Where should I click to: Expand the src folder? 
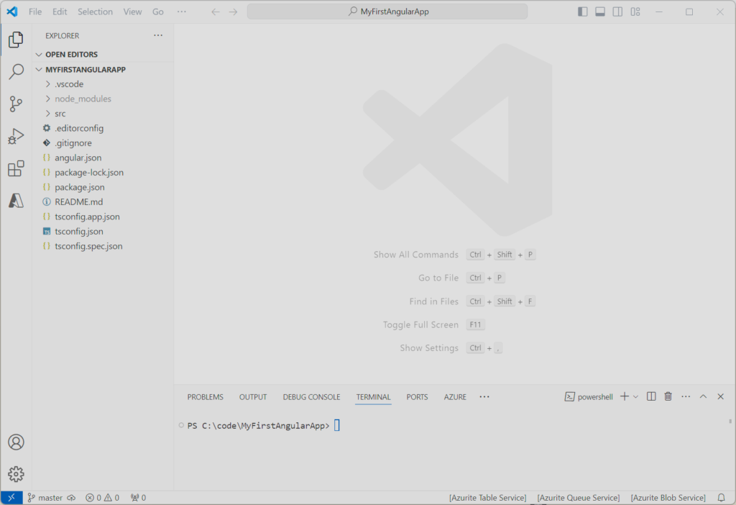click(x=60, y=114)
